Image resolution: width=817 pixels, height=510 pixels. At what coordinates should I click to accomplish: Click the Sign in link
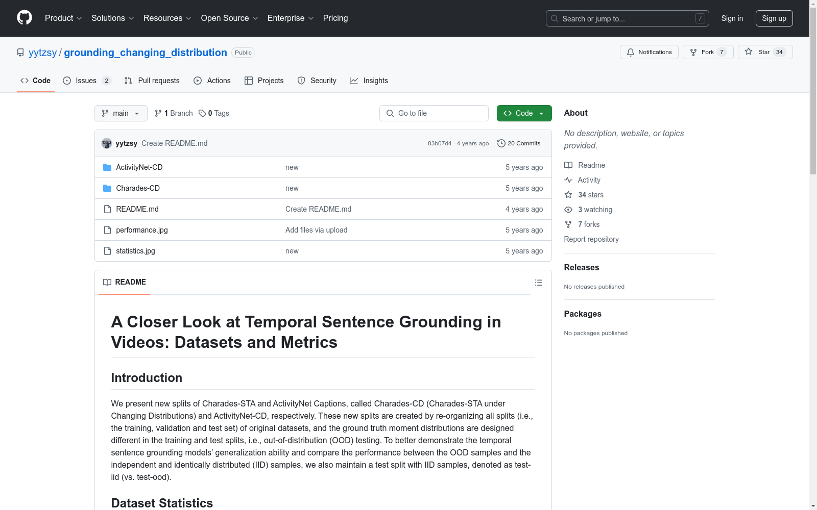[x=732, y=18]
